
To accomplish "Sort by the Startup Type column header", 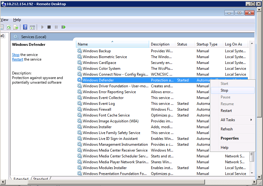I will [x=209, y=44].
